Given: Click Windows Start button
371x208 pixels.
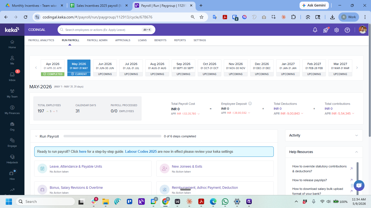Looking at the screenshot, I should point(9,201).
